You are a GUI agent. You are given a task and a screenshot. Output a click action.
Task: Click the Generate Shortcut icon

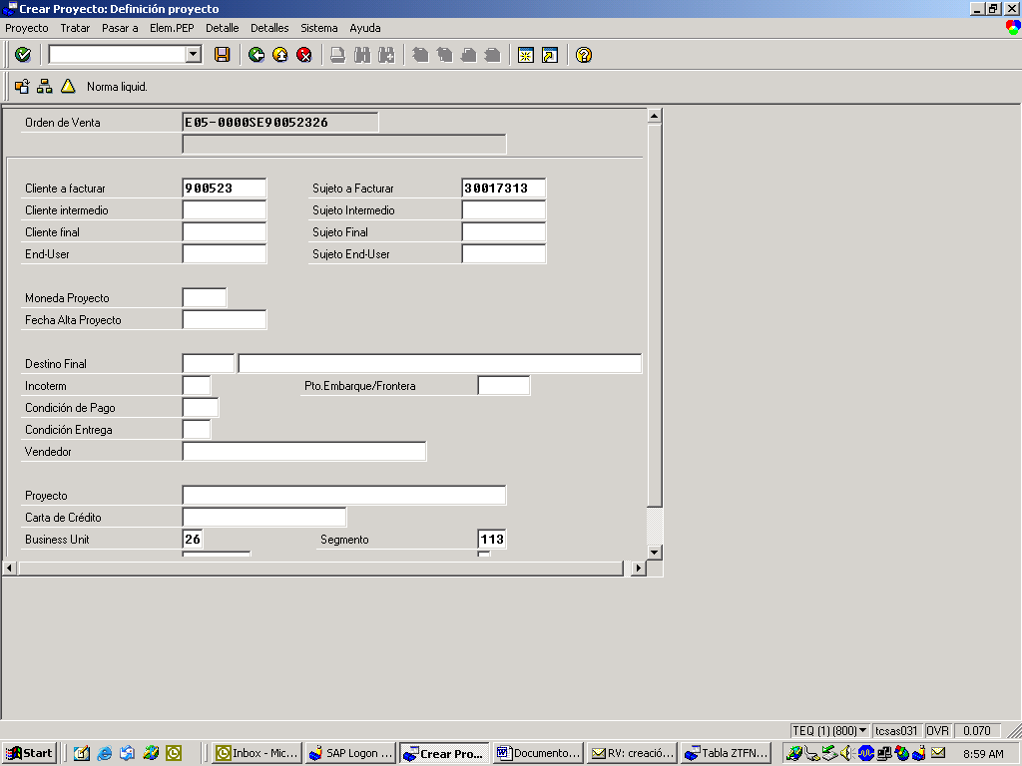550,55
